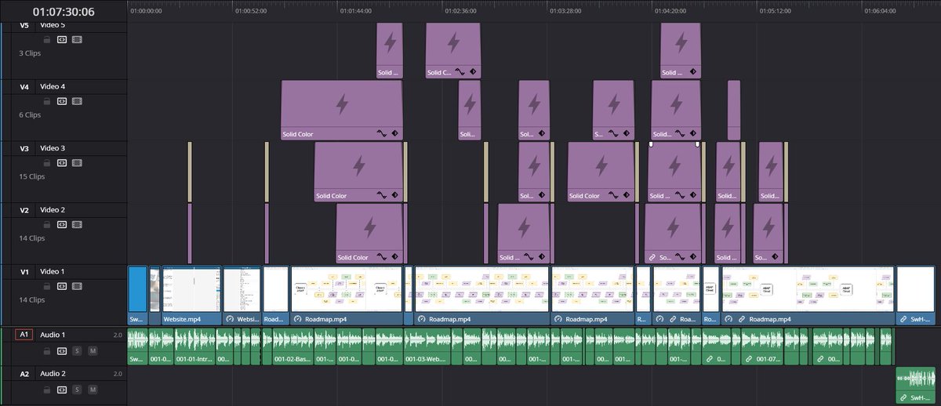This screenshot has width=941, height=406.
Task: Click the V2 track destination button
Action: point(24,210)
